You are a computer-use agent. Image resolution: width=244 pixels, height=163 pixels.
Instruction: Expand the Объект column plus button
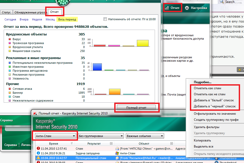[172, 143]
